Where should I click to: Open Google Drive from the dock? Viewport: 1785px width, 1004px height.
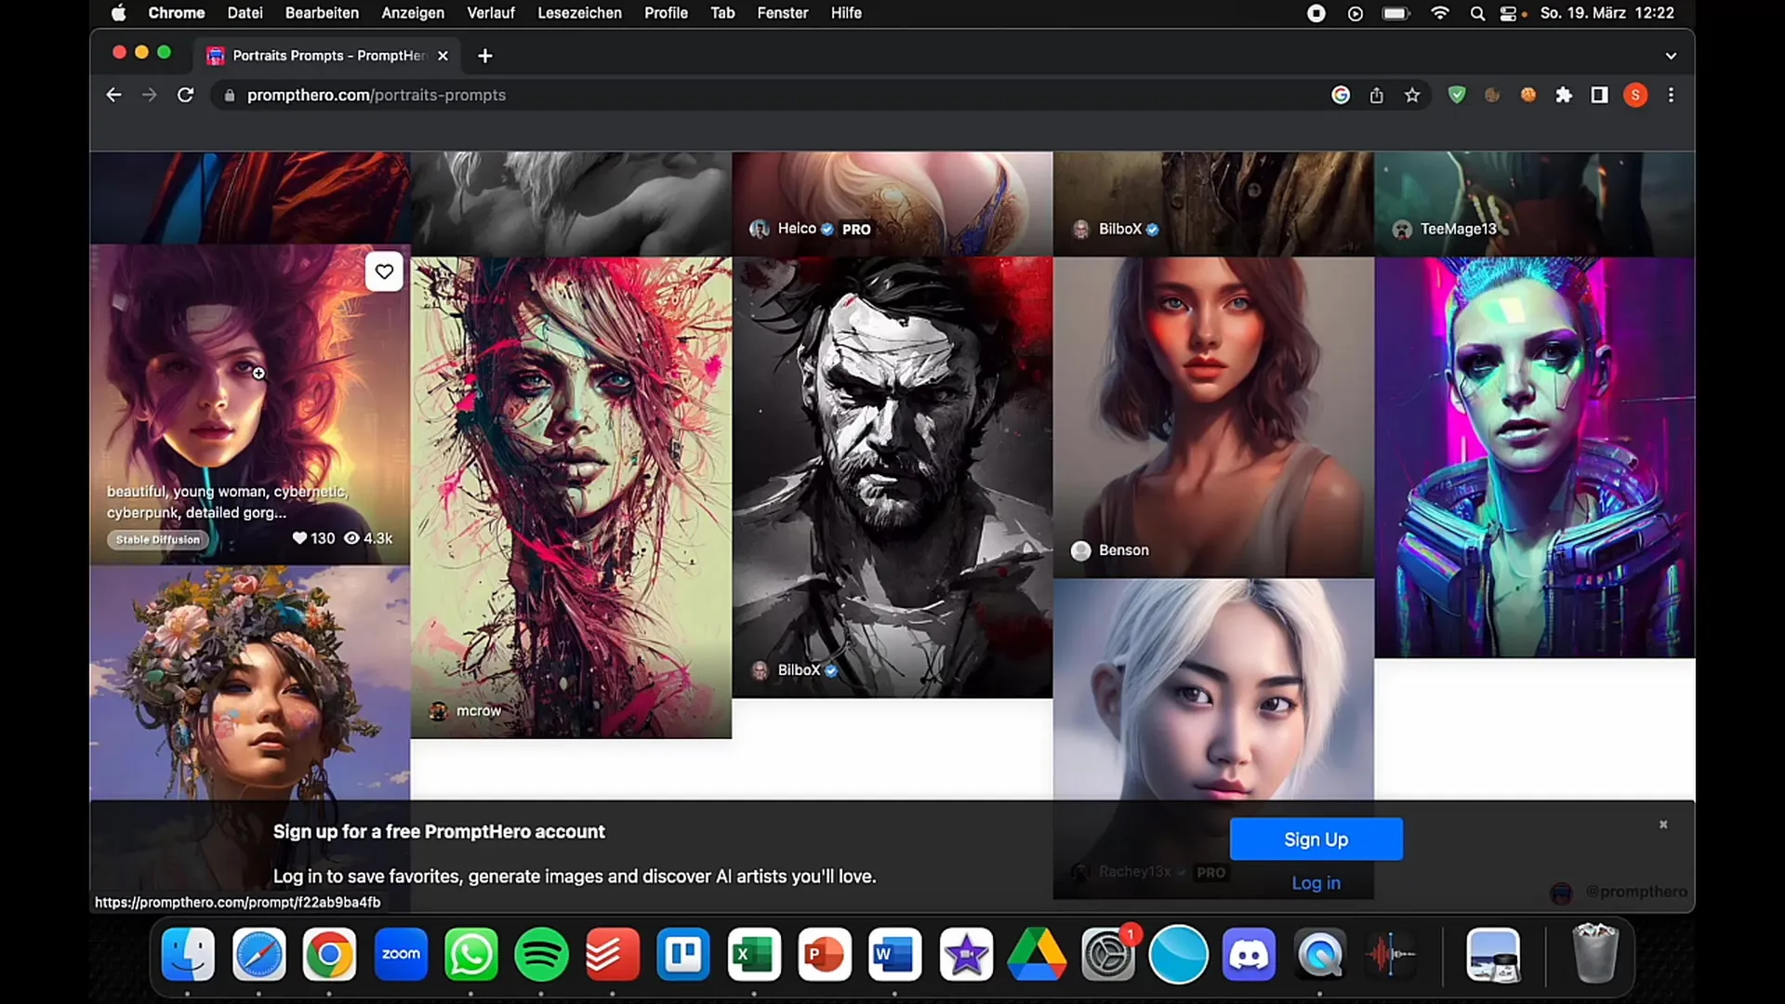click(x=1037, y=955)
